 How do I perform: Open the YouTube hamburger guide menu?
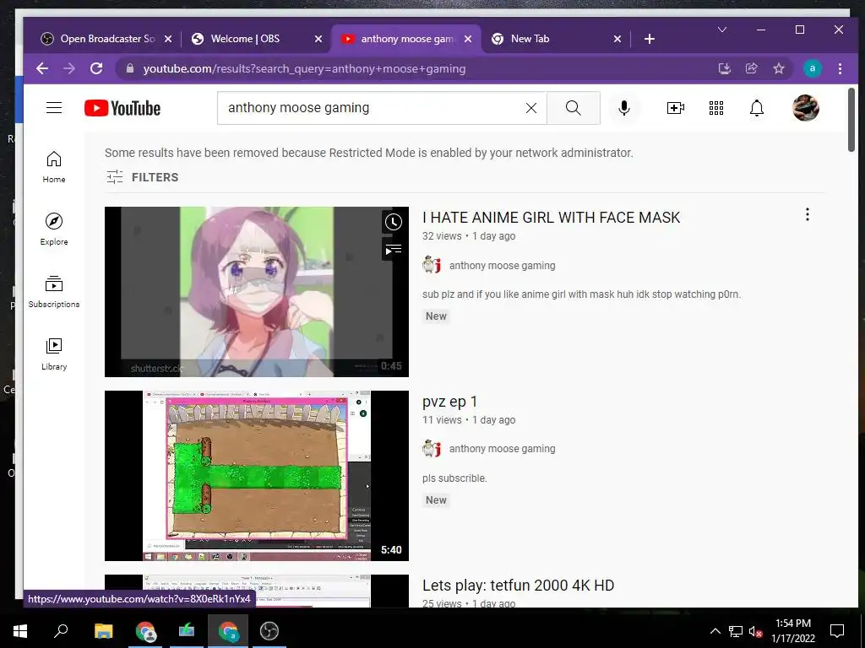[54, 107]
